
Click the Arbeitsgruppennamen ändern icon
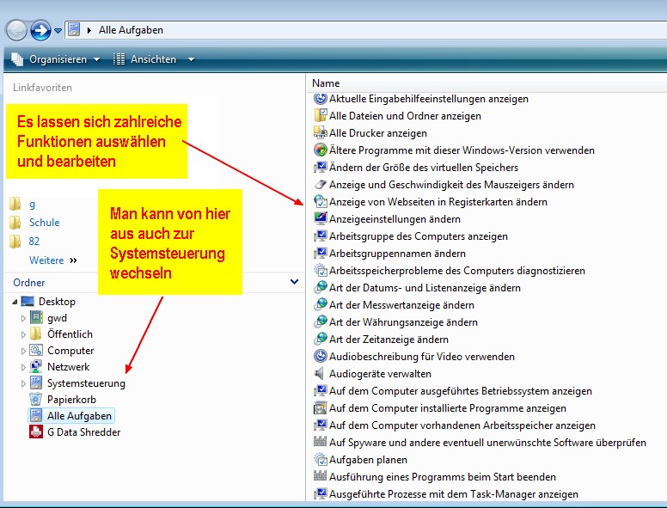(x=321, y=254)
